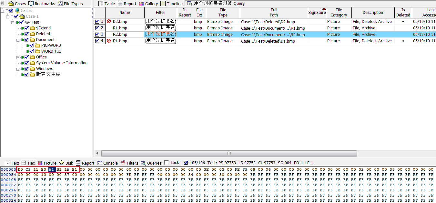
Task: Click the deleted-file icon beside D2.bmp
Action: pos(109,22)
